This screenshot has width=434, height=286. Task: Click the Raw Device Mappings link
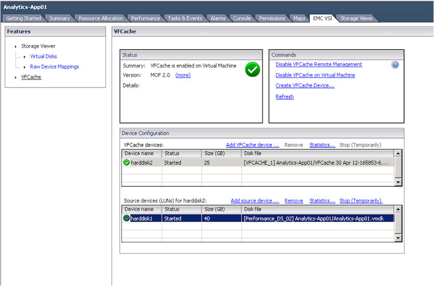point(55,67)
